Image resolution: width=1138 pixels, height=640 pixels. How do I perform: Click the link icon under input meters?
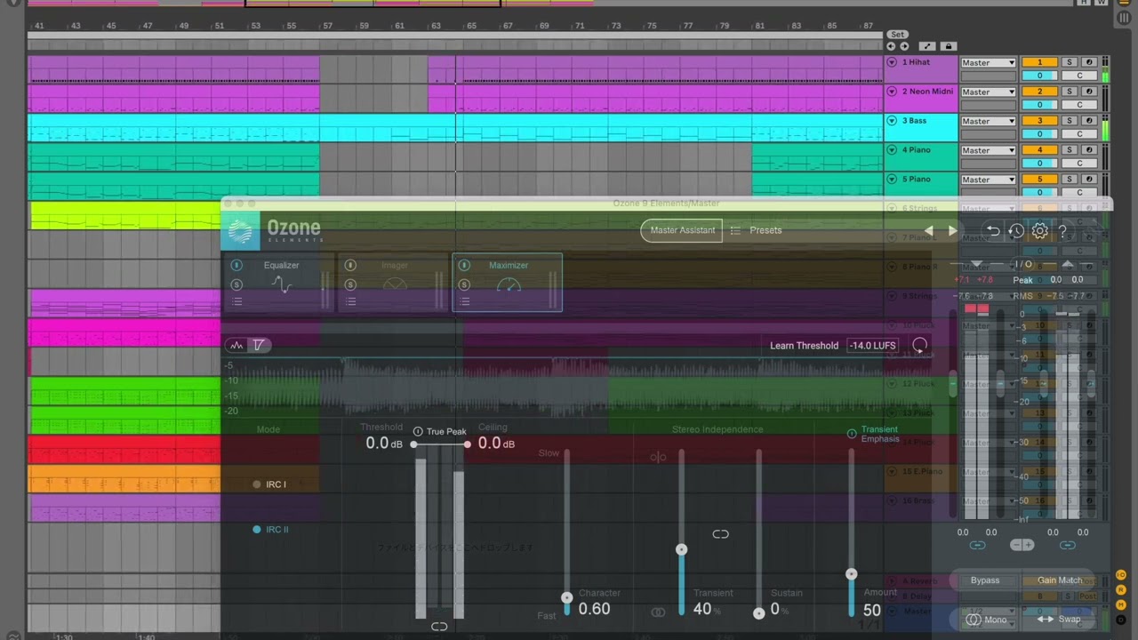(x=977, y=545)
